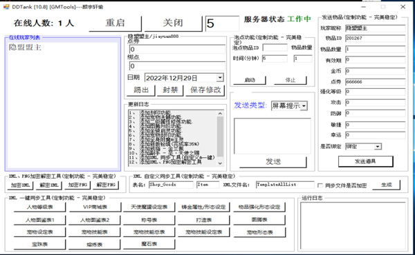Click the 熔炼表 button
This screenshot has width=415, height=255.
[95, 245]
